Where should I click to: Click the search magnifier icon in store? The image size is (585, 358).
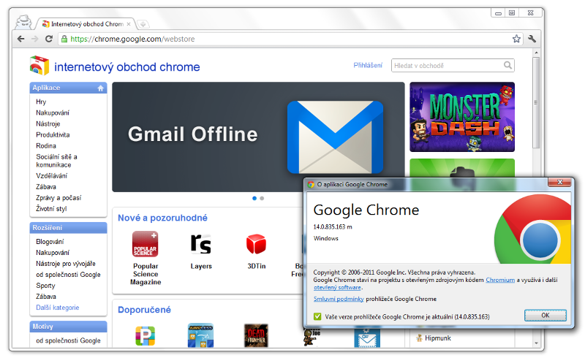(507, 65)
